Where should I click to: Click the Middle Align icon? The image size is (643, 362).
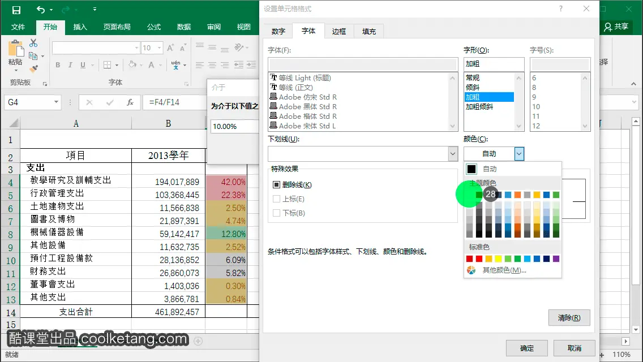[x=212, y=48]
